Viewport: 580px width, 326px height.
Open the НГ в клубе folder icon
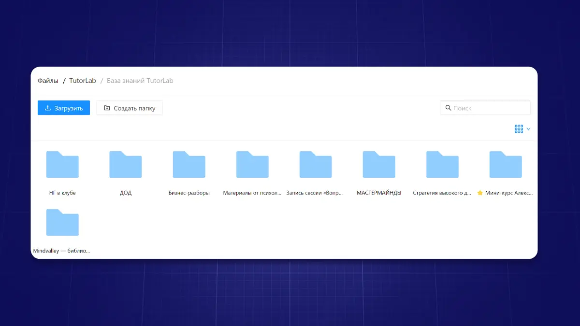[x=62, y=165]
